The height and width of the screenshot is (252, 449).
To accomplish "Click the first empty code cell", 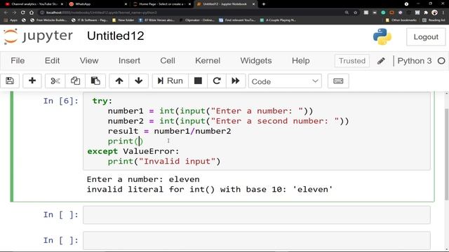I will (x=257, y=215).
